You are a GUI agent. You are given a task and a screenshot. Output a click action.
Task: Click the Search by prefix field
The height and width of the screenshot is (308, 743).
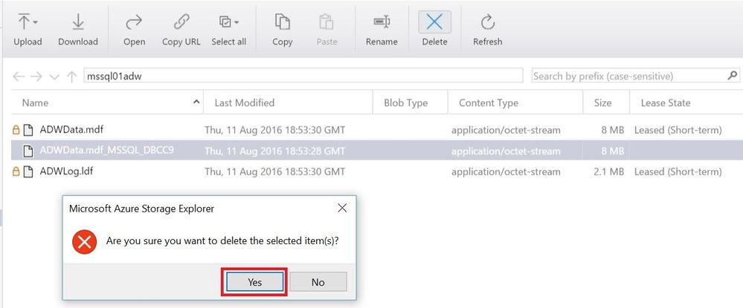(627, 76)
